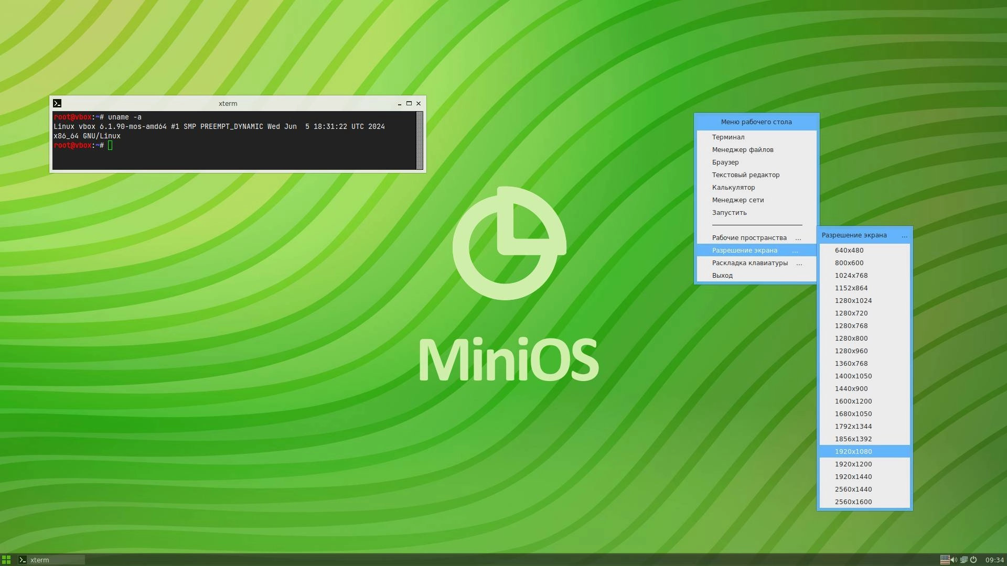1007x566 pixels.
Task: Choose Запустить in the desktop menu
Action: [x=756, y=213]
